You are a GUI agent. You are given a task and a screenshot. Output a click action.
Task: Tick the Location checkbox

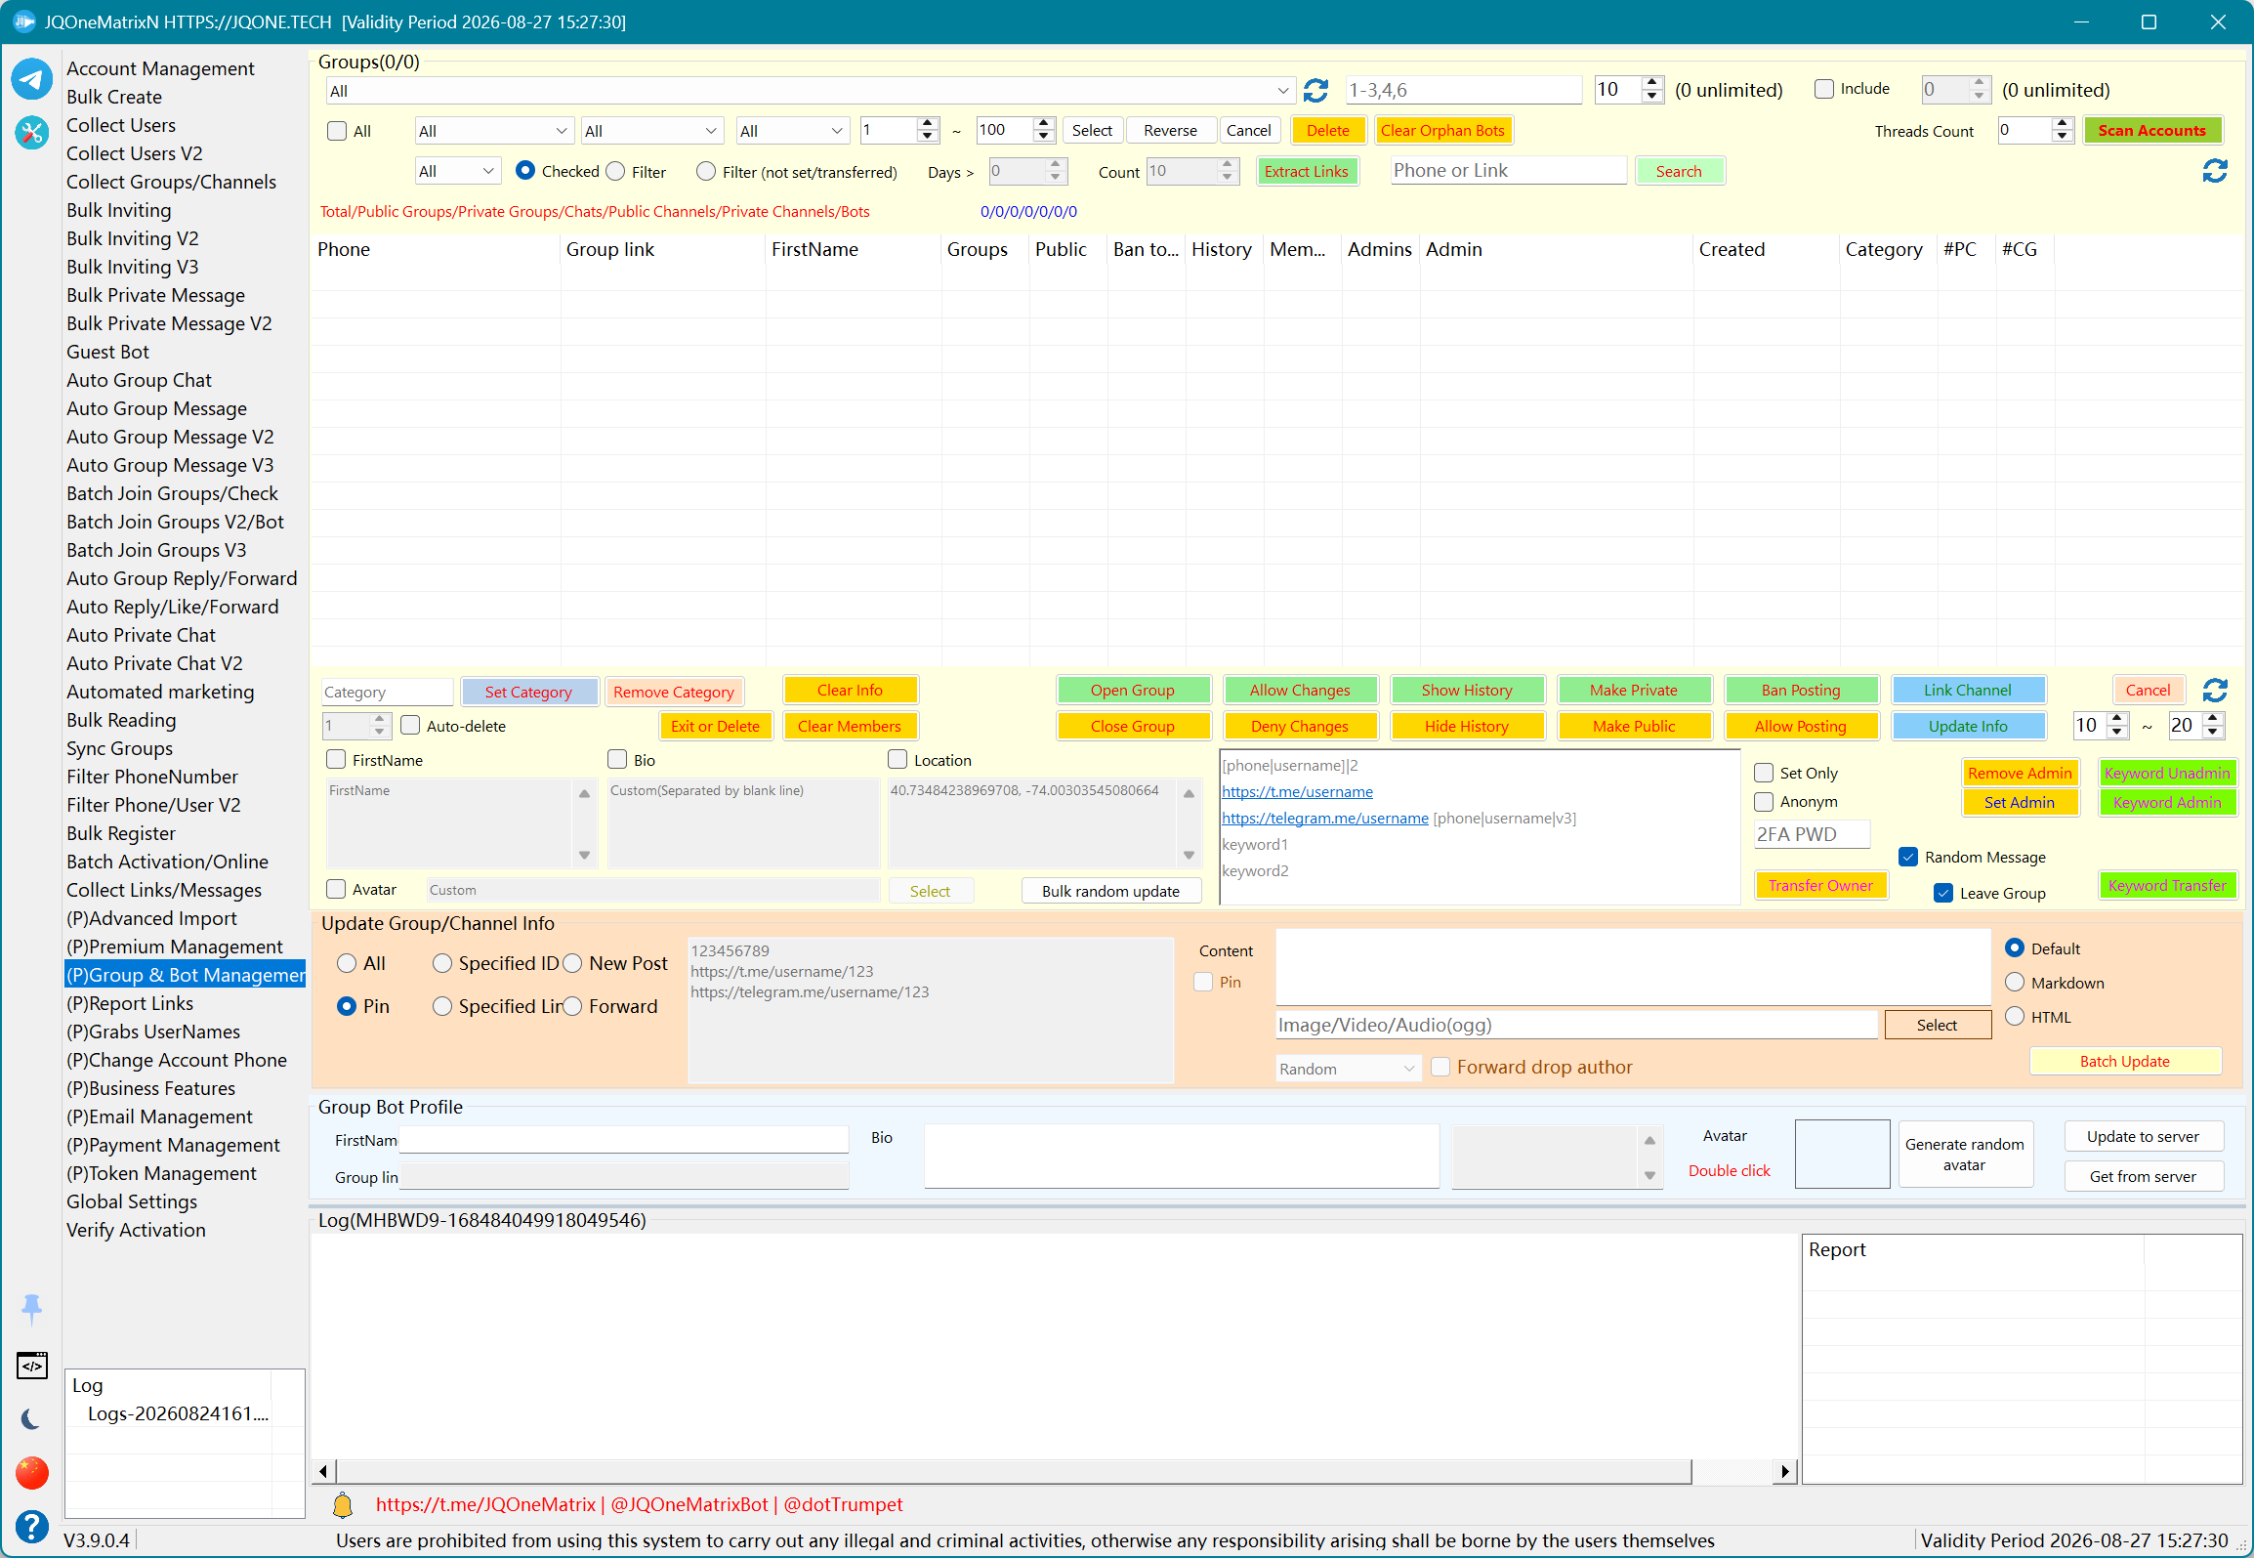tap(897, 759)
